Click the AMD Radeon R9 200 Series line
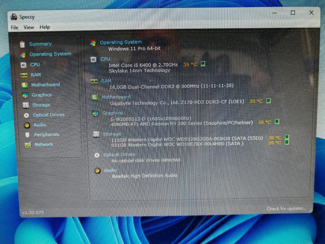 pos(182,123)
